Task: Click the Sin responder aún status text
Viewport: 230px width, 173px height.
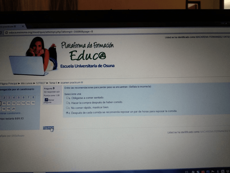Action: (x=52, y=92)
